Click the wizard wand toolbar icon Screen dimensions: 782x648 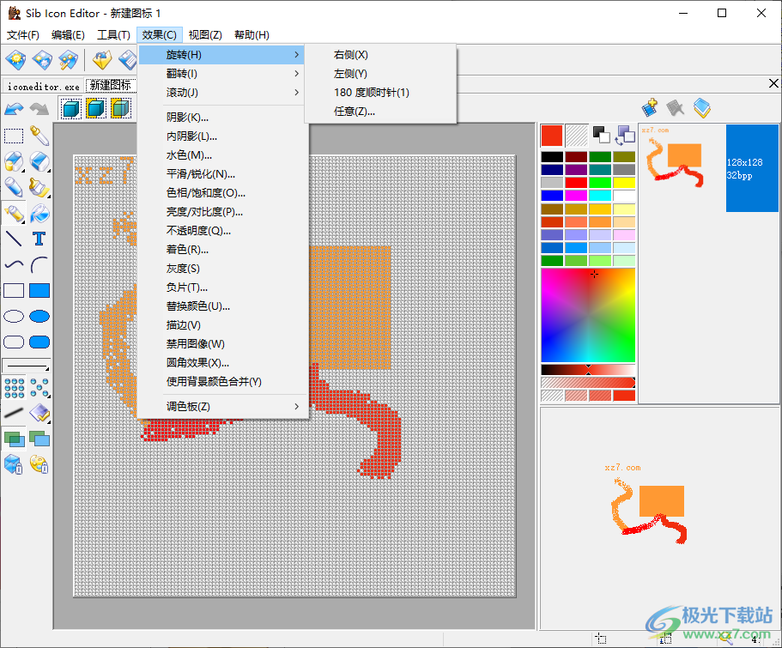tap(69, 60)
